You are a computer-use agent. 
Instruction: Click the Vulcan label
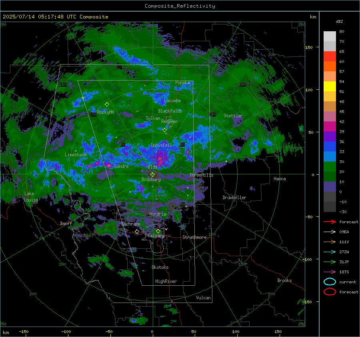[x=203, y=298]
